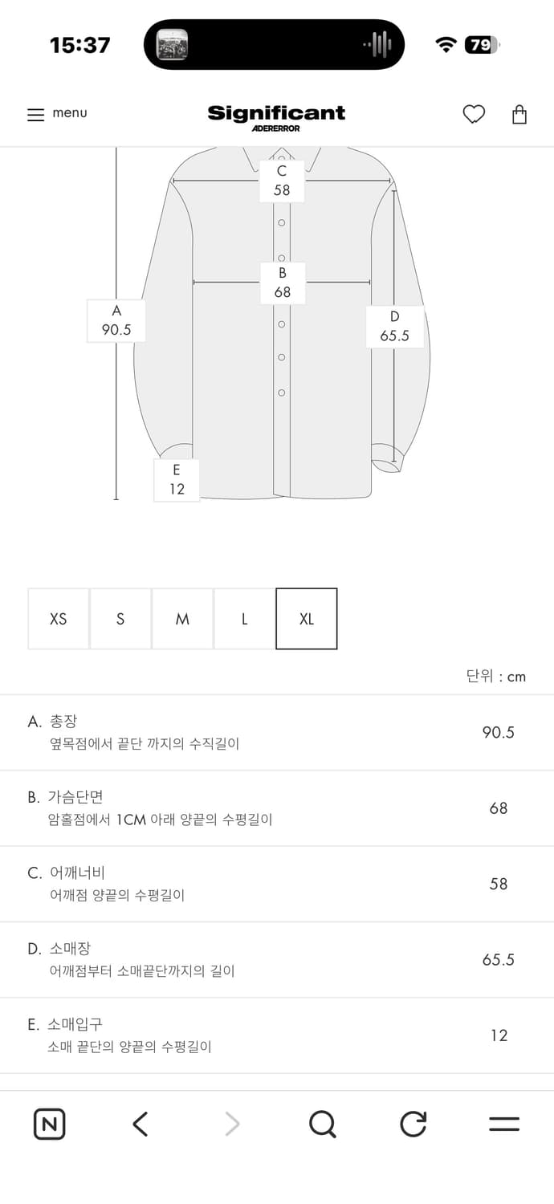Tap the shirt size diagram
Image resolution: width=554 pixels, height=1204 pixels.
[277, 321]
